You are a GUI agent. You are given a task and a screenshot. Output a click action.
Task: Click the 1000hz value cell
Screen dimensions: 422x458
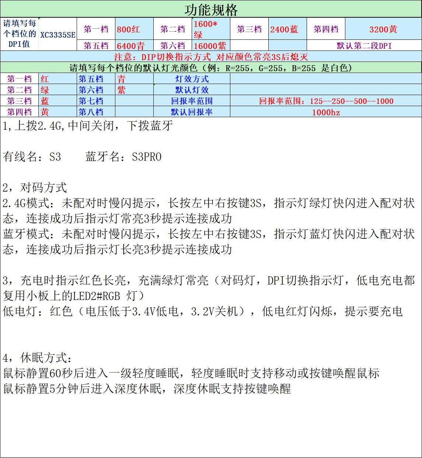pyautogui.click(x=326, y=112)
